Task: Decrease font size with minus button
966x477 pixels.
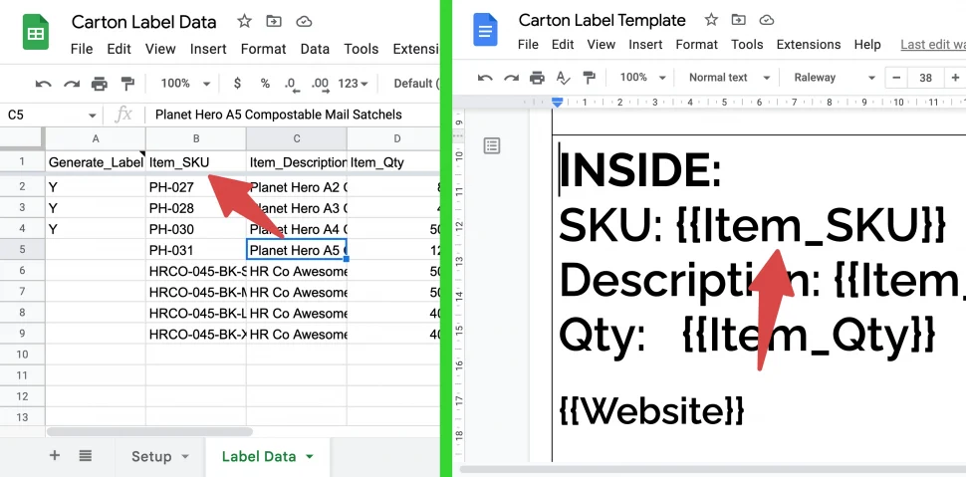Action: pos(897,78)
